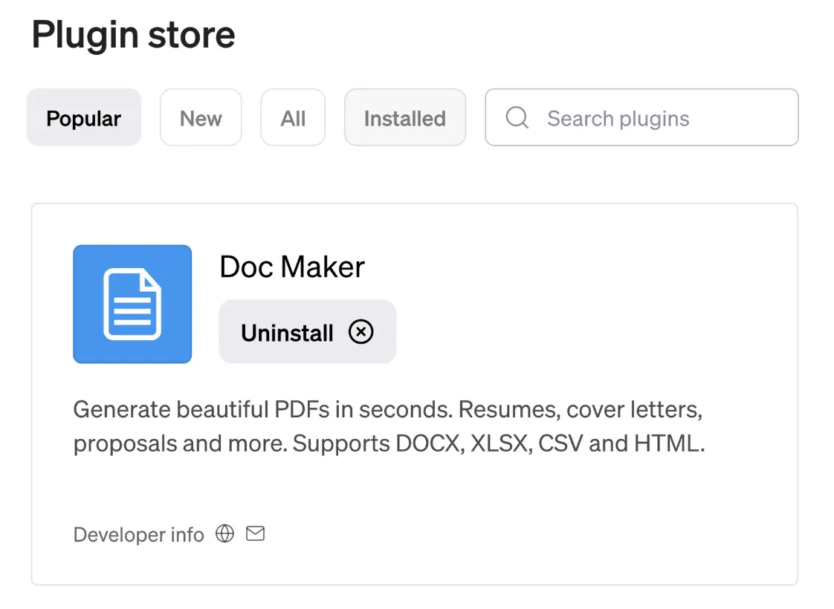Click the circled X icon beside Uninstall
This screenshot has height=609, width=834.
tap(361, 333)
